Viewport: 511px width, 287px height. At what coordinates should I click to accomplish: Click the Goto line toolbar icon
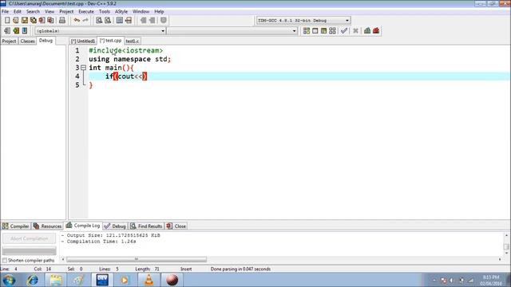coord(129,20)
